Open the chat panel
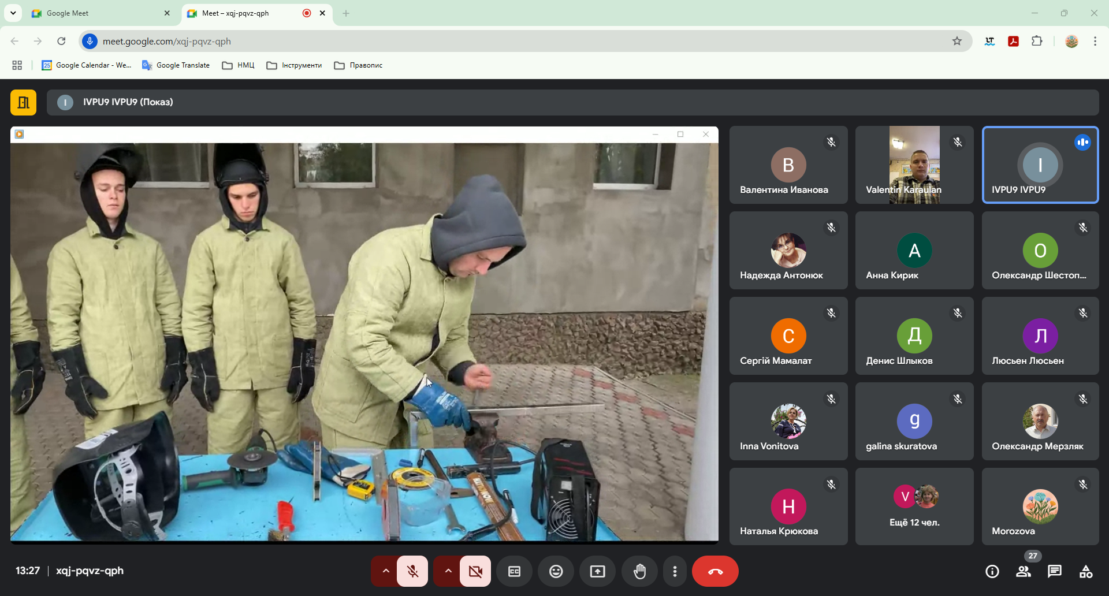Viewport: 1109px width, 596px height. point(1054,571)
